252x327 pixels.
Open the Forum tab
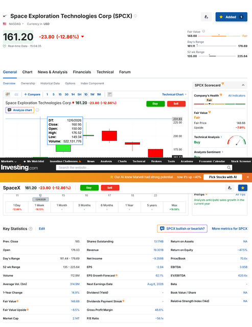[x=125, y=72]
